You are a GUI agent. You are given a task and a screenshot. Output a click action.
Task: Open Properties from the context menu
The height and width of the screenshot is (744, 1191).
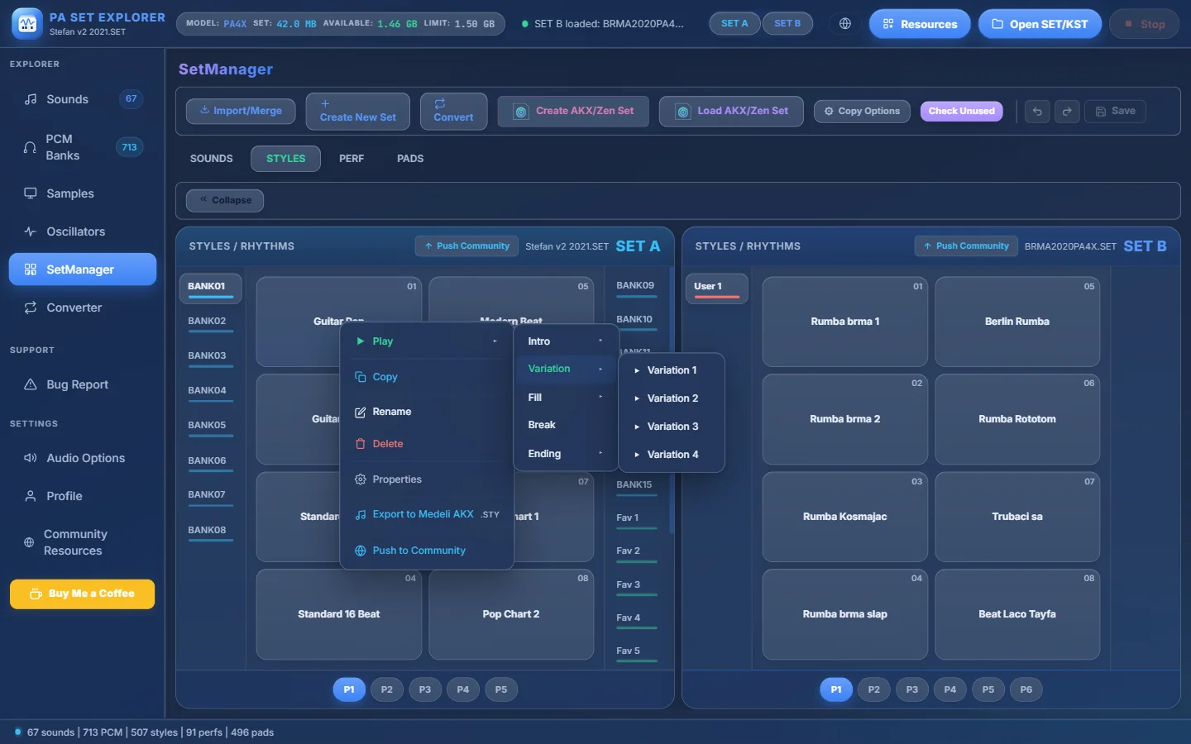[x=427, y=479]
